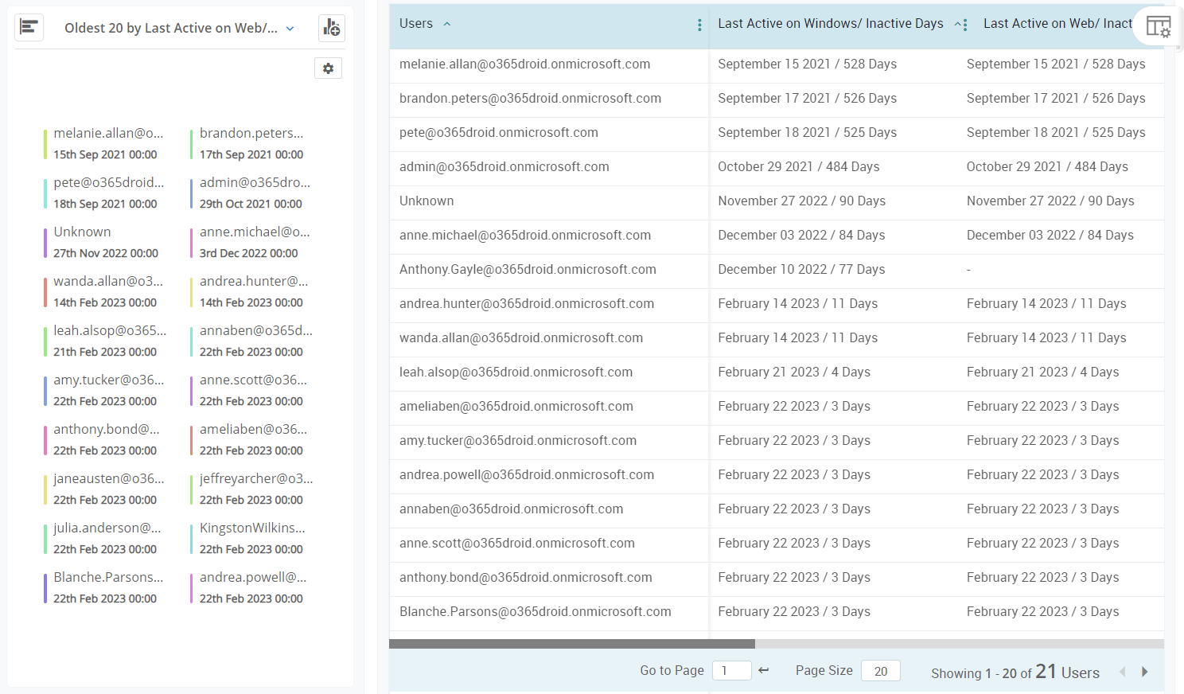Open pete@o365droid.onmicrosoft.com in the chart legend
The width and height of the screenshot is (1184, 694).
pos(107,181)
